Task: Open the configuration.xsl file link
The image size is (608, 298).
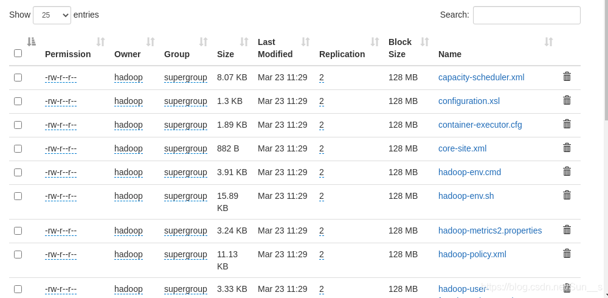Action: click(x=469, y=101)
